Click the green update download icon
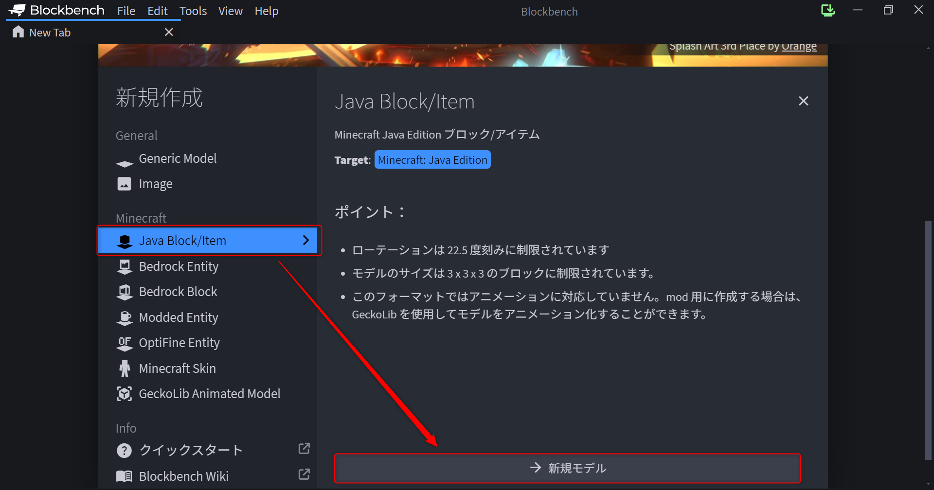Viewport: 934px width, 490px height. click(828, 10)
